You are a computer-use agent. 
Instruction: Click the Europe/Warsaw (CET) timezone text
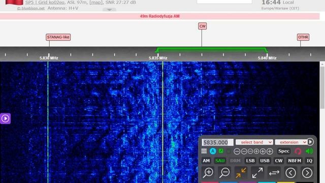280,8
